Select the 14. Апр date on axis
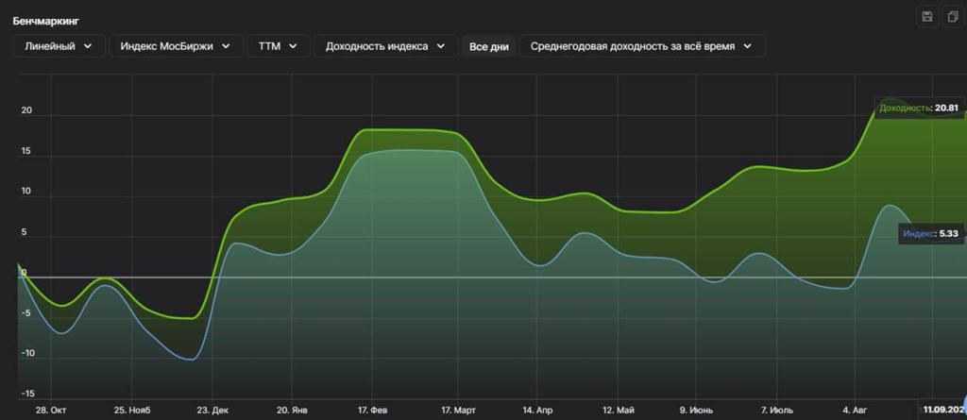The image size is (967, 420). [x=535, y=411]
